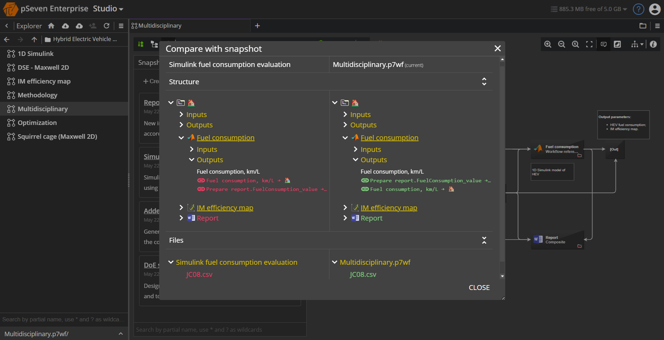
Task: Collapse Simulink fuel consumption evaluation file list
Action: tap(171, 262)
